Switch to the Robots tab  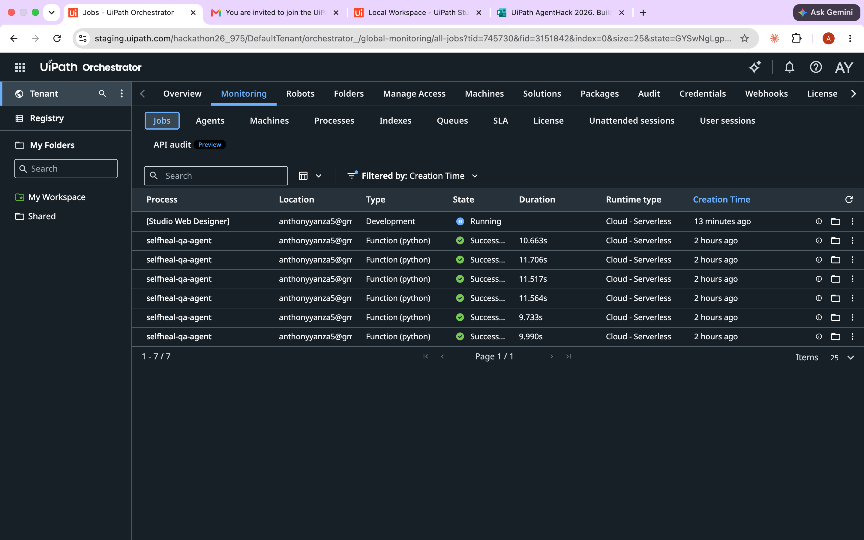coord(300,94)
